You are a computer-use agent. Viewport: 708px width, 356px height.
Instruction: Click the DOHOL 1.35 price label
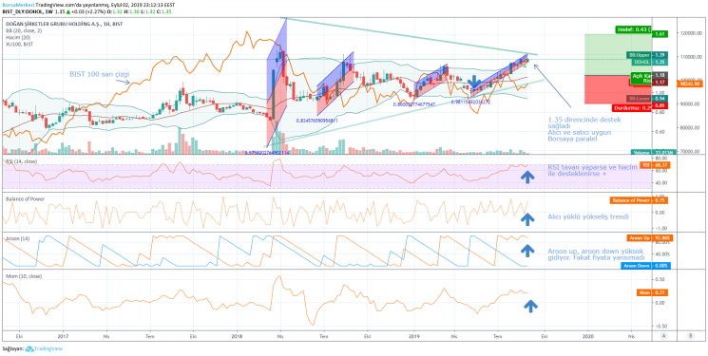pos(650,62)
